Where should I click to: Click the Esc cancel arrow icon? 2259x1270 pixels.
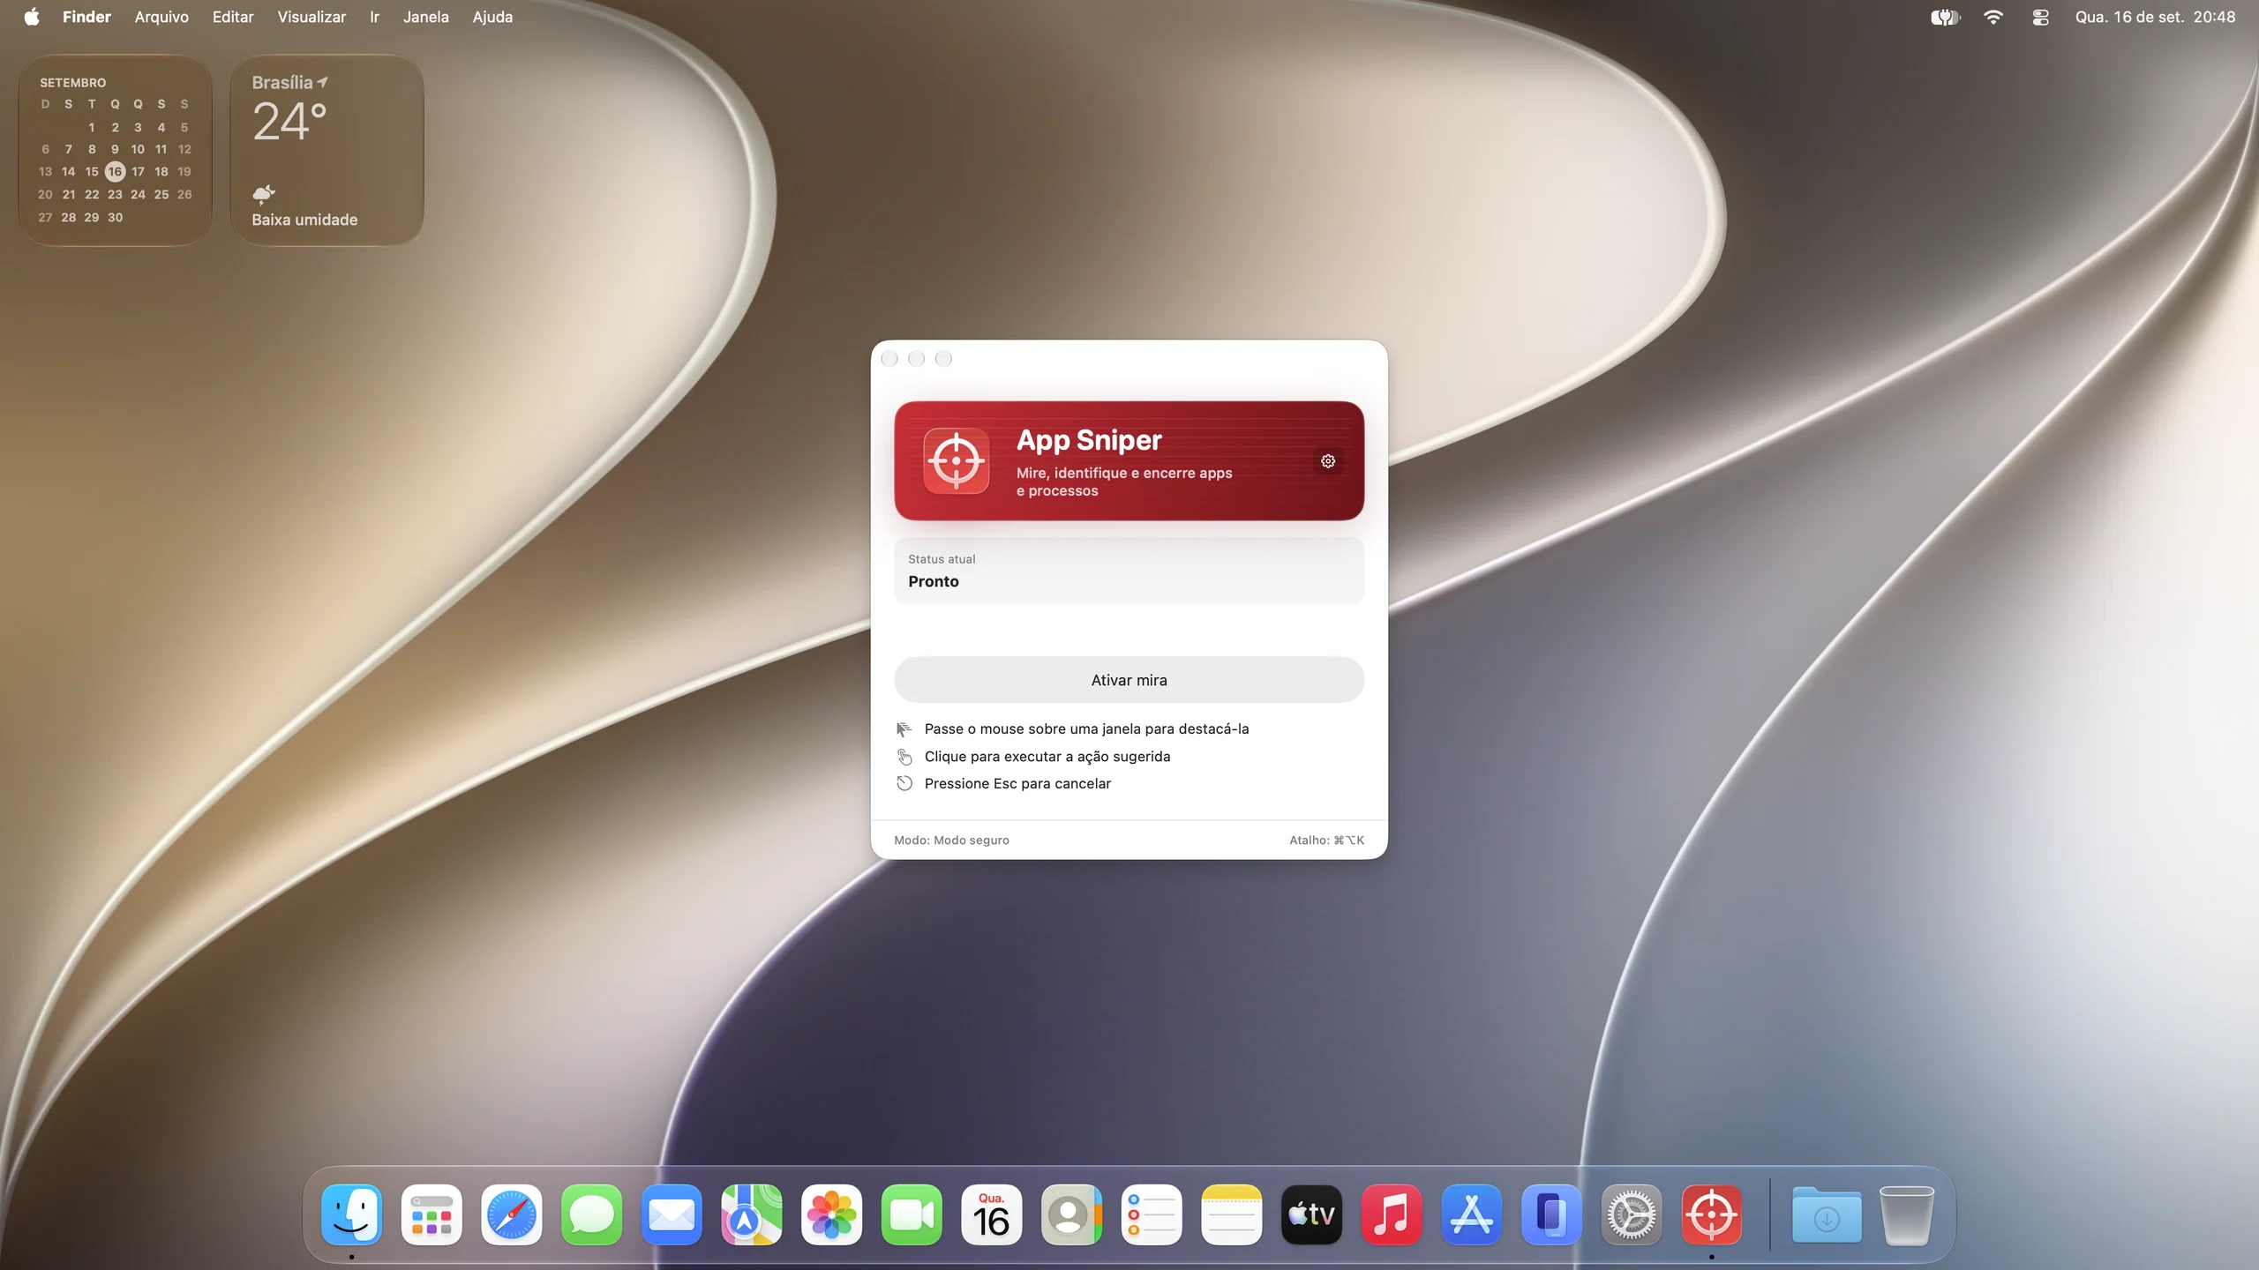[x=904, y=783]
